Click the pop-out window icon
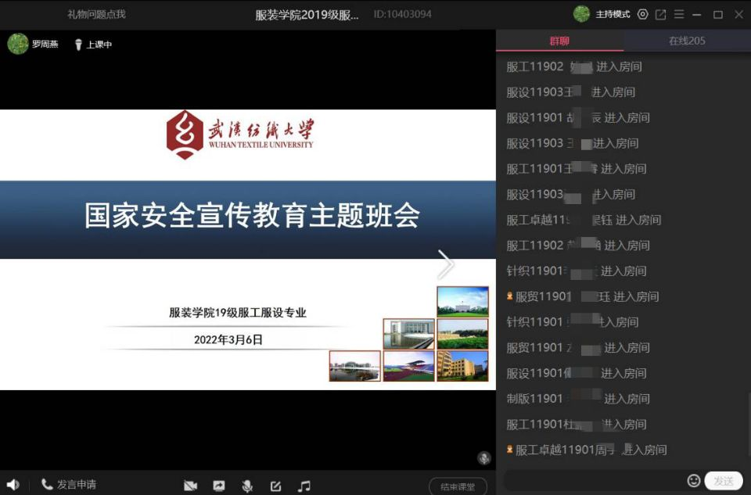Viewport: 751px width, 495px height. [x=661, y=14]
